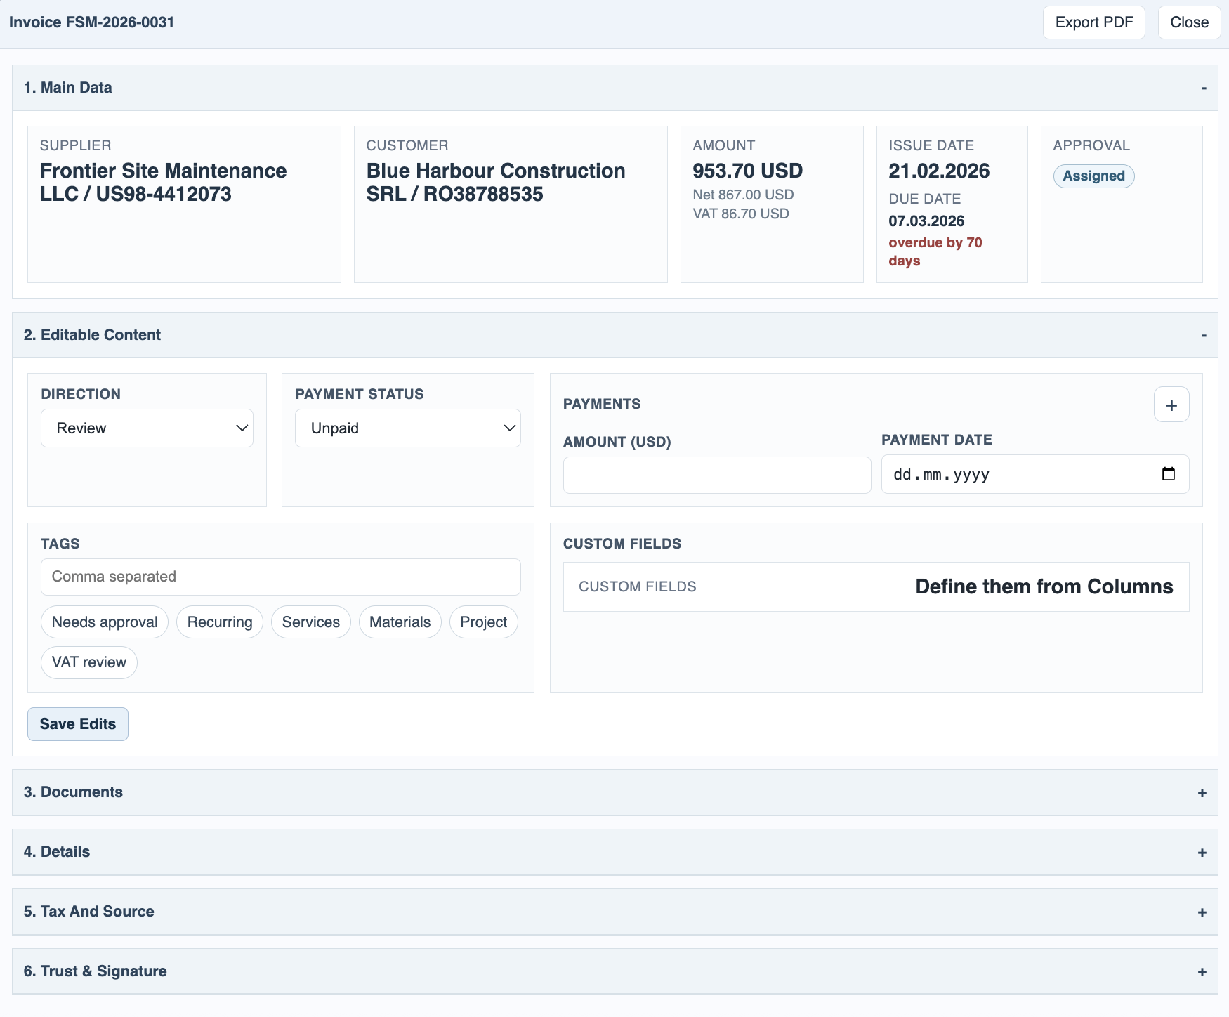Toggle the VAT review tag chip
The width and height of the screenshot is (1229, 1017).
coord(89,662)
